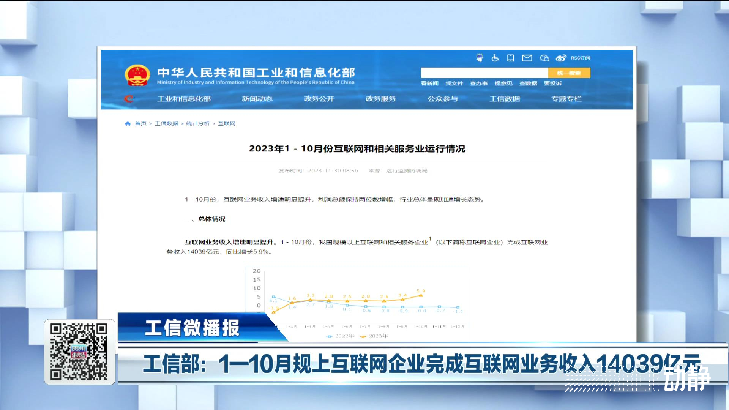Screen dimensions: 729x410
Task: Open RSS订阅 link
Action: [x=581, y=58]
